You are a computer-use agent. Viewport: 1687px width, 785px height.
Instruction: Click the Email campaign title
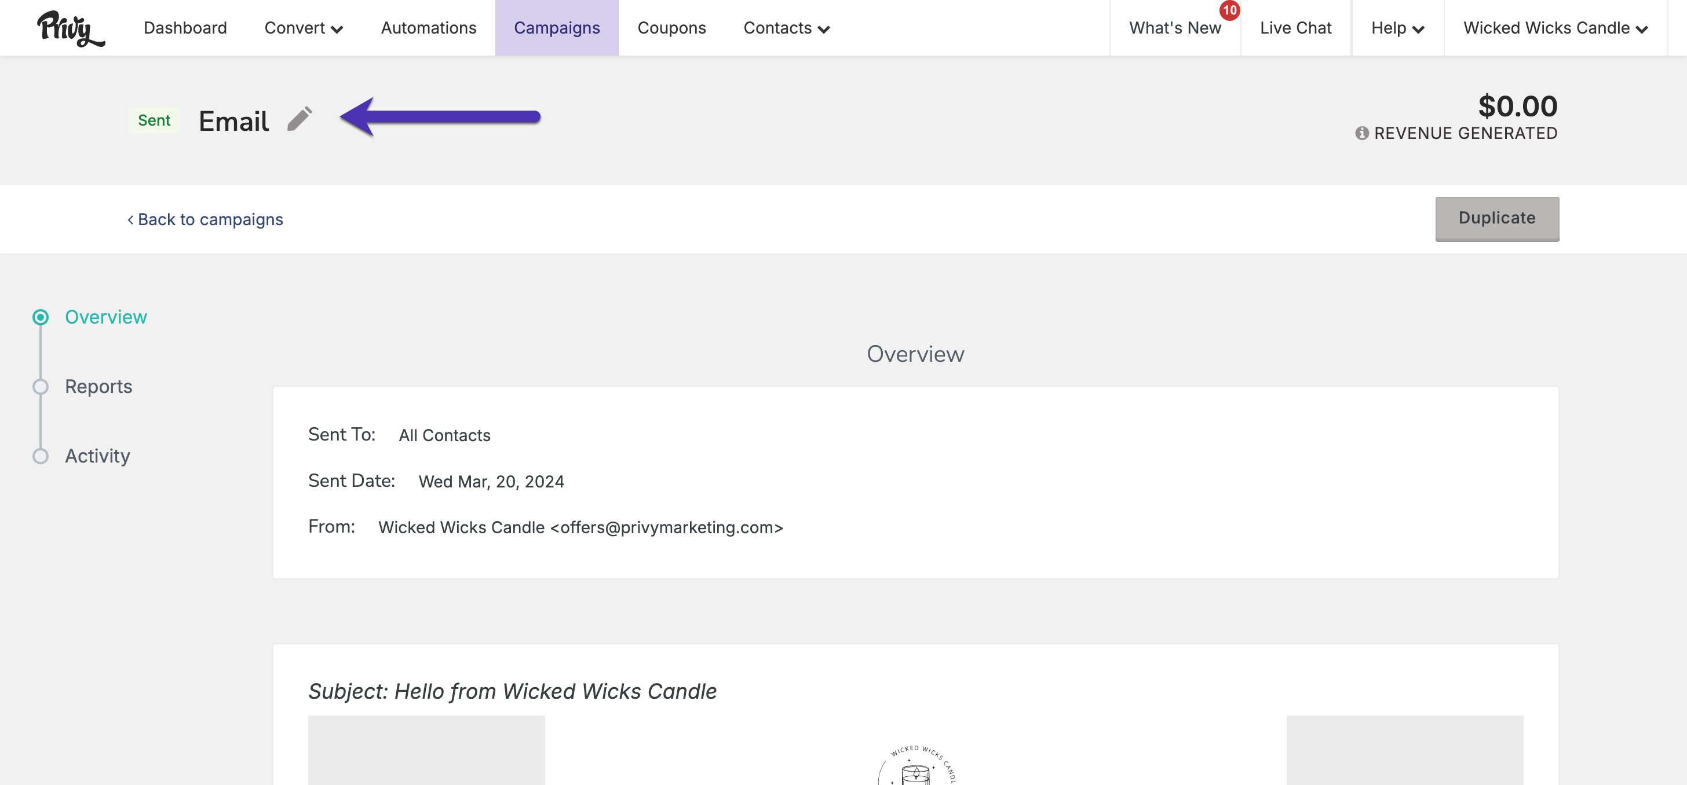point(234,121)
